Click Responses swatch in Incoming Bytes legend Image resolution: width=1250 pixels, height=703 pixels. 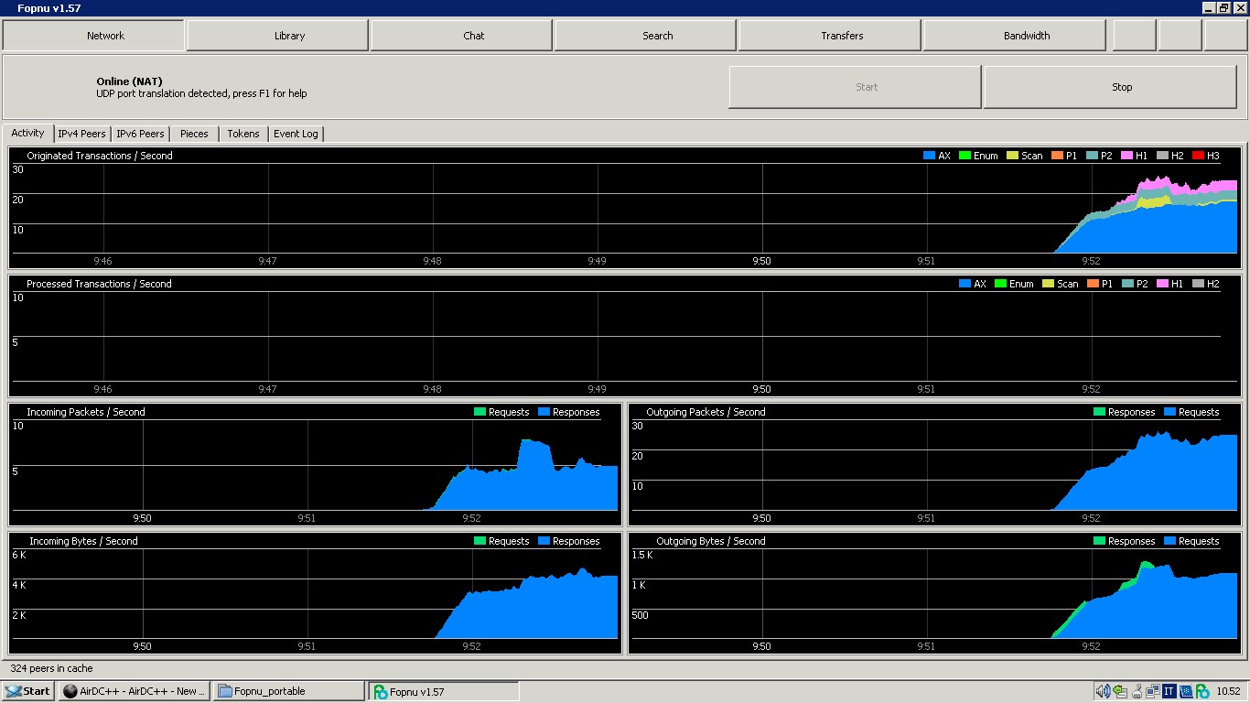(x=544, y=541)
